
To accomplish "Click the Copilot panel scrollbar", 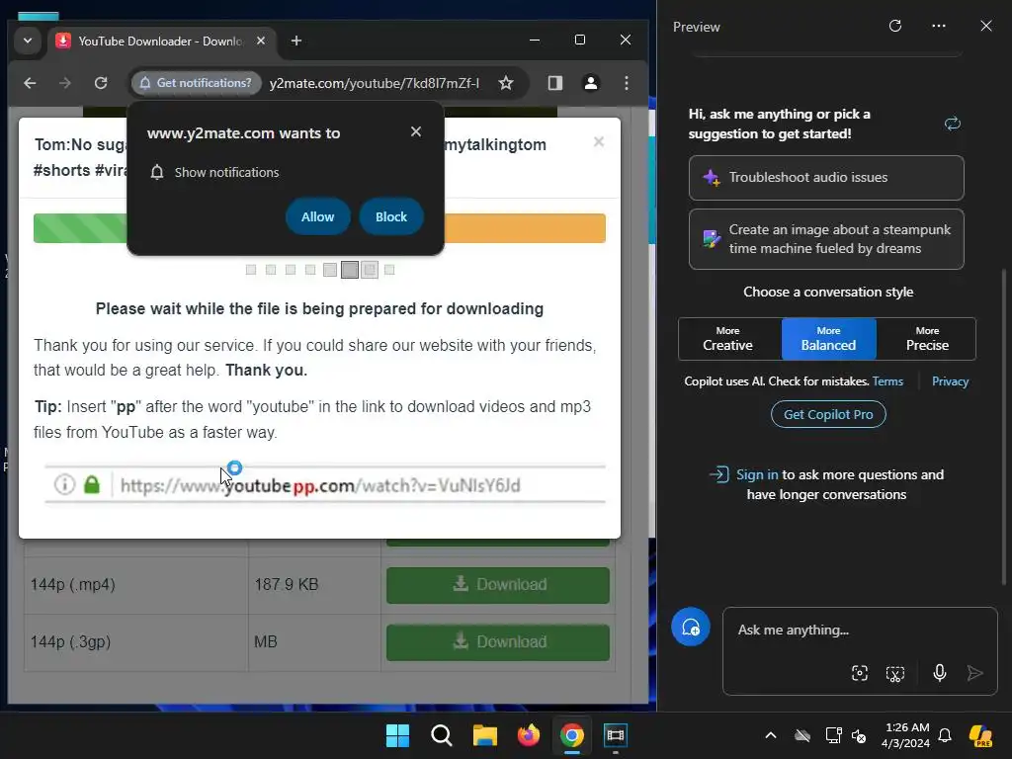I will pos(1004,426).
